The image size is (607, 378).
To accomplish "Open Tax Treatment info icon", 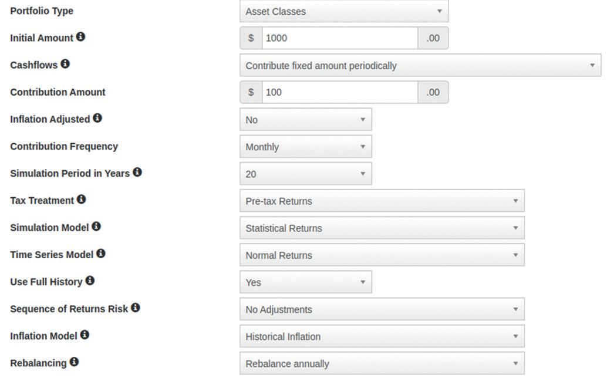I will coord(81,199).
